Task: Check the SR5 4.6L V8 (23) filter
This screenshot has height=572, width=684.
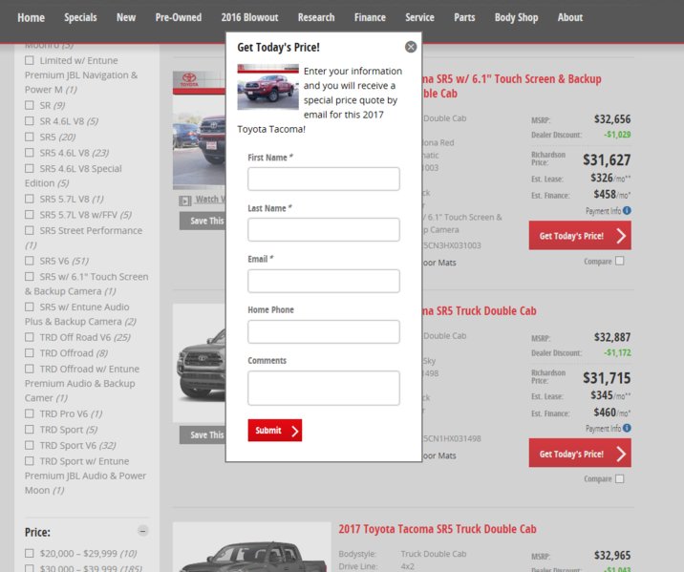Action: coord(30,153)
